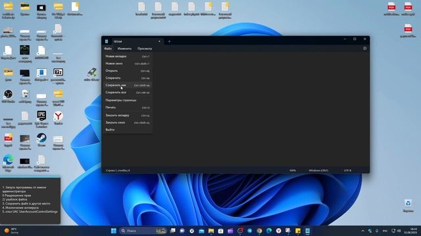Choose Закрыть вкладку menu entry

point(128,115)
